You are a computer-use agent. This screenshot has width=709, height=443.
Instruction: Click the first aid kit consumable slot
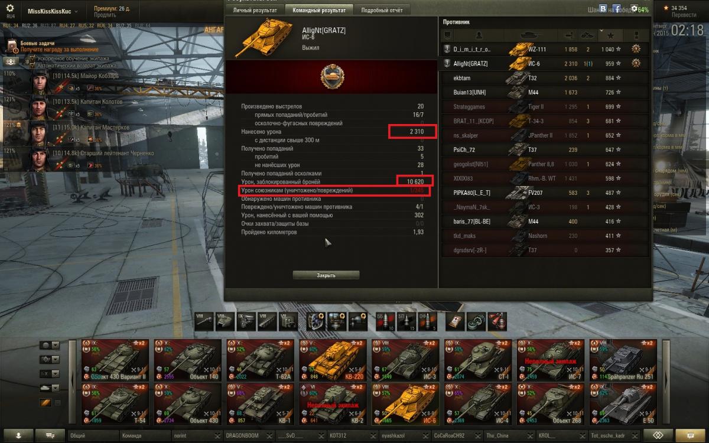point(454,321)
